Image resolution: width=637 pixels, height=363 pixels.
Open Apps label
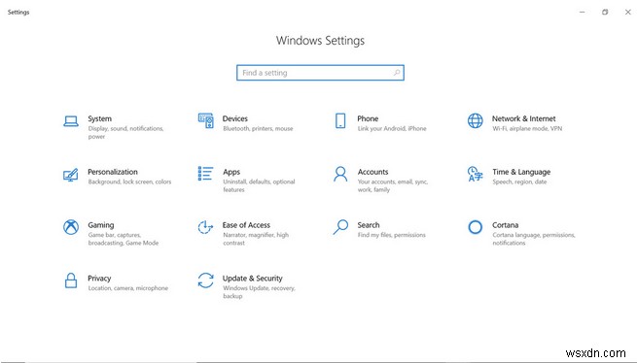pos(231,172)
